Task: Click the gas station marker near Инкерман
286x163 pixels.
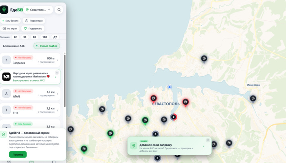Action: (x=253, y=99)
